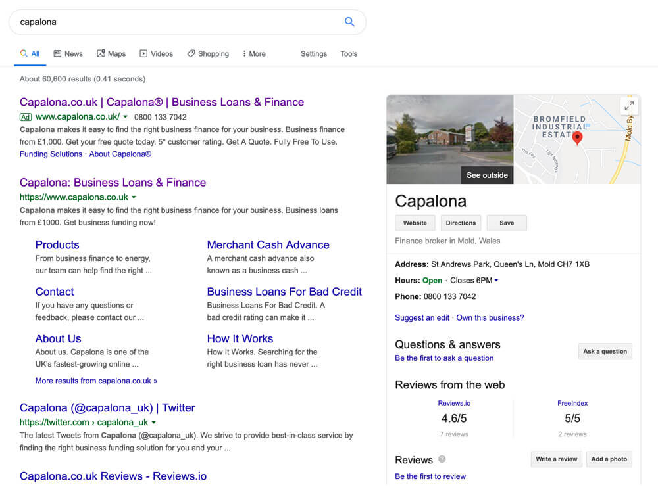Image resolution: width=658 pixels, height=487 pixels.
Task: Click the Capalona heading in knowledge panel
Action: (430, 201)
